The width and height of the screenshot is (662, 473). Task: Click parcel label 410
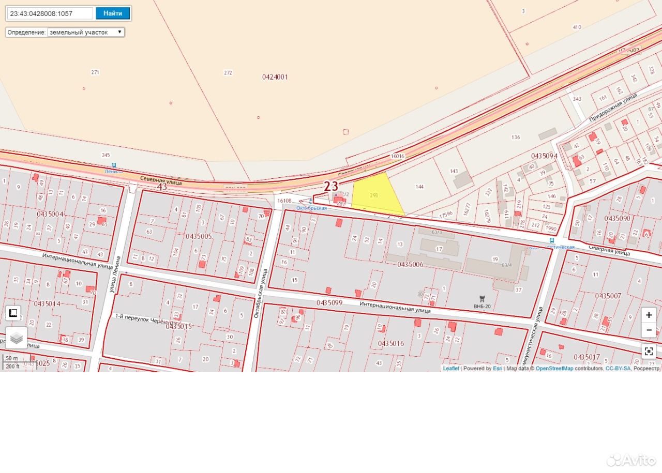coord(577,27)
